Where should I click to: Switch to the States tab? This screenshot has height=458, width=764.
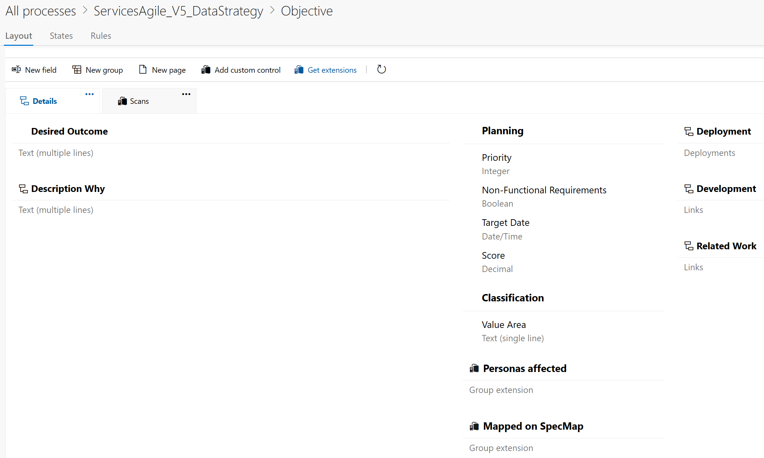[61, 36]
